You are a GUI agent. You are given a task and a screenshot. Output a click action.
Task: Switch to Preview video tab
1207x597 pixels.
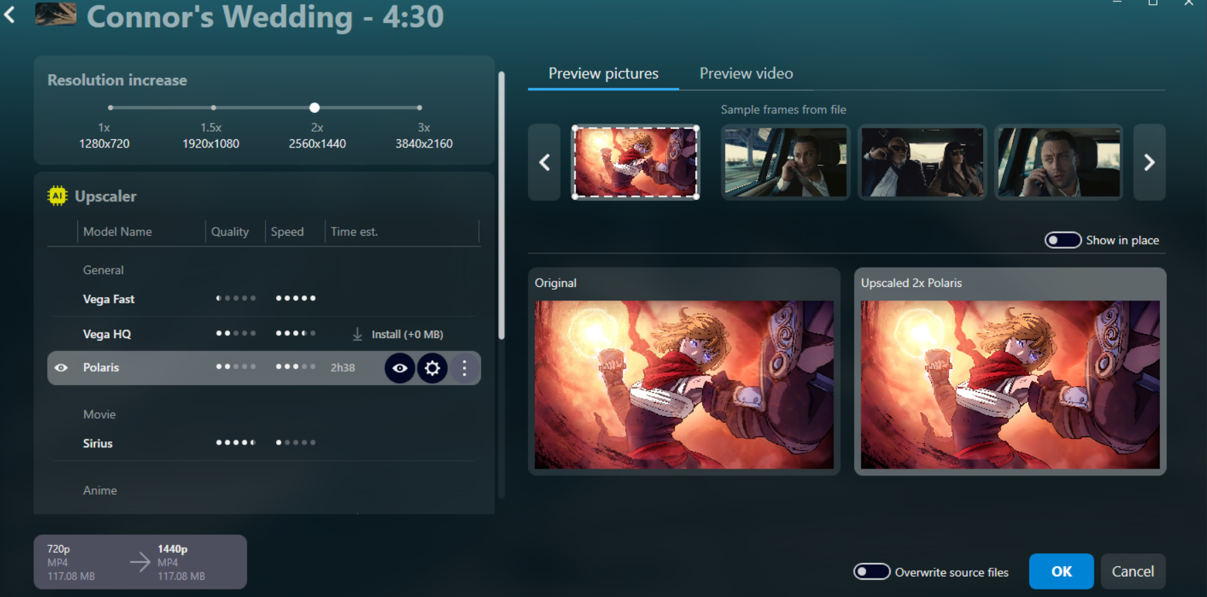coord(746,73)
